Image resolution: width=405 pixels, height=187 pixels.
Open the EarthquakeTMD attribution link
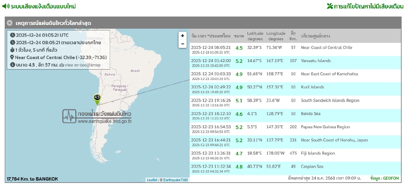coord(175,180)
